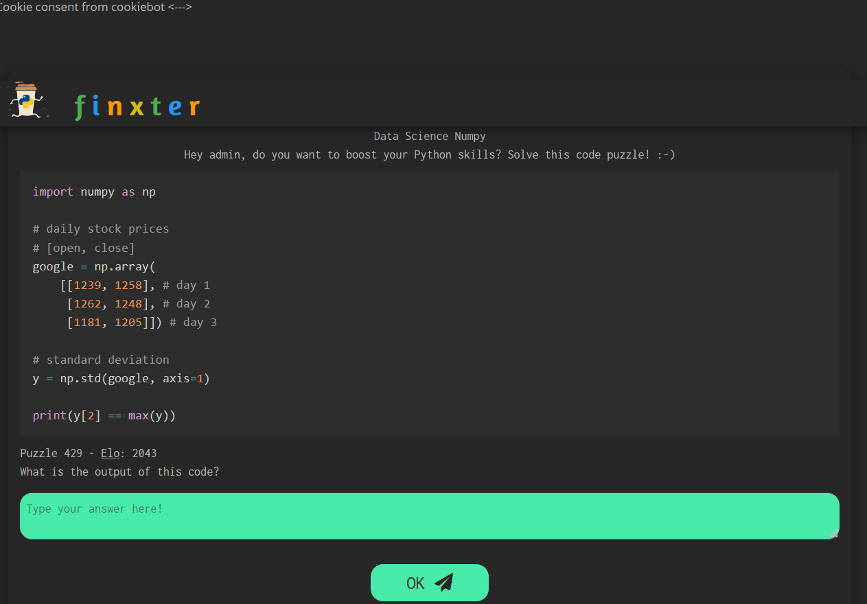Click the paper plane icon in OK button
867x604 pixels.
coord(444,583)
